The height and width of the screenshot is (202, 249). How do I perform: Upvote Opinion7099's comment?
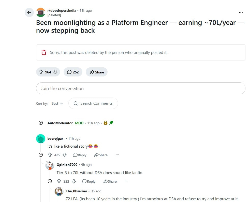tap(59, 181)
